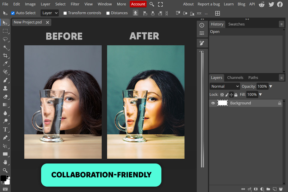Click the black foreground color swatch
The width and height of the screenshot is (288, 192).
click(x=3, y=178)
